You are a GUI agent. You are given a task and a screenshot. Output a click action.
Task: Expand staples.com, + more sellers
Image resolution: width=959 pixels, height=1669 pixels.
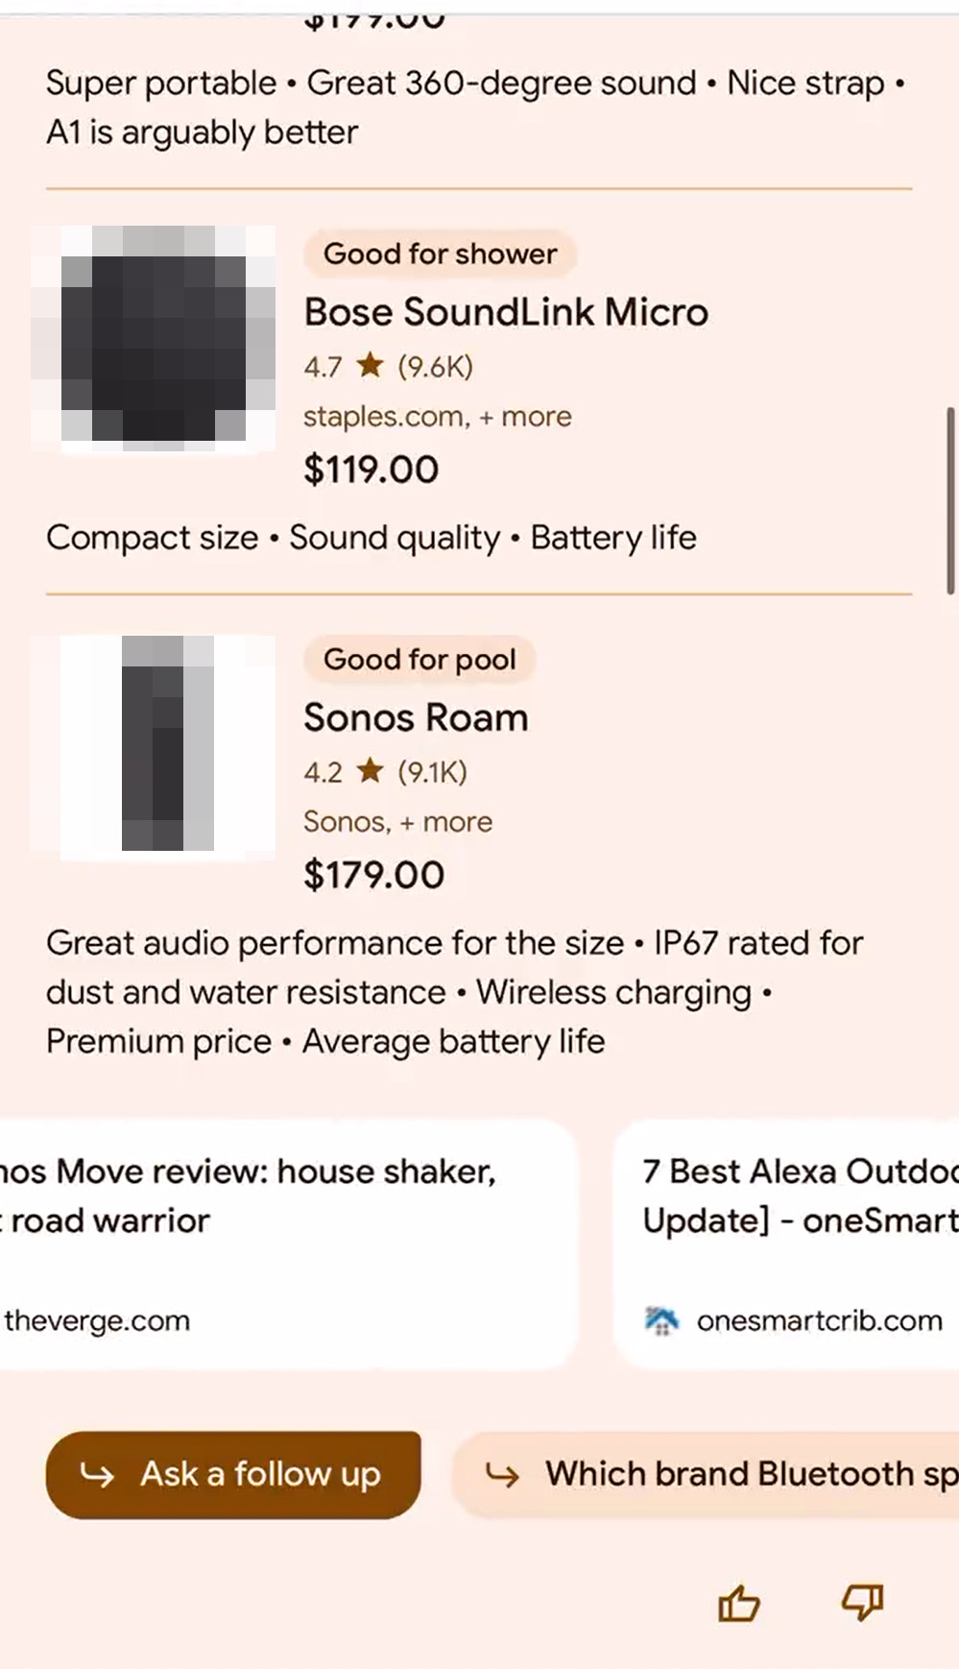437,417
